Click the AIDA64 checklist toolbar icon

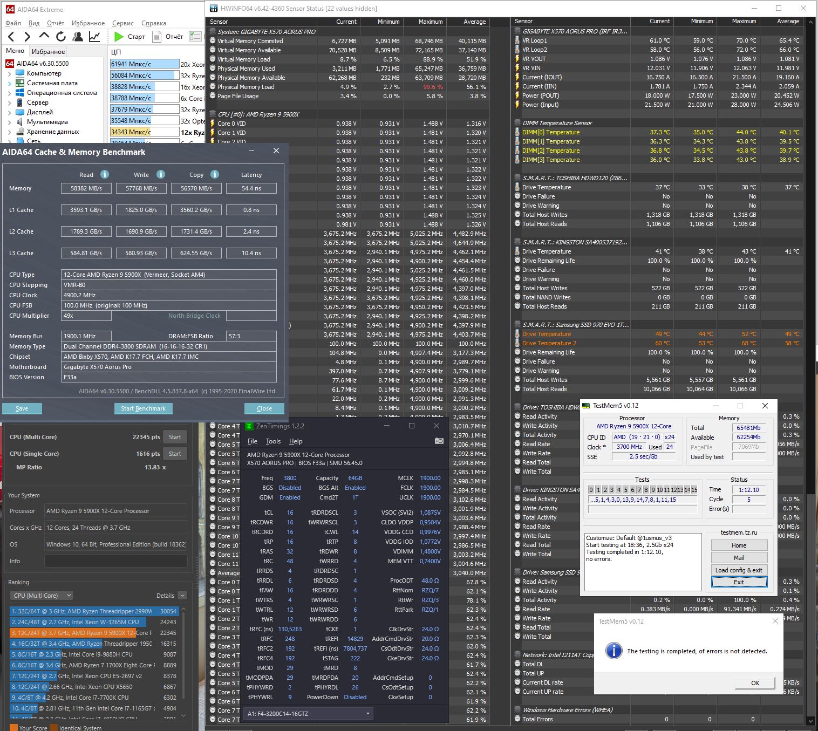[195, 37]
